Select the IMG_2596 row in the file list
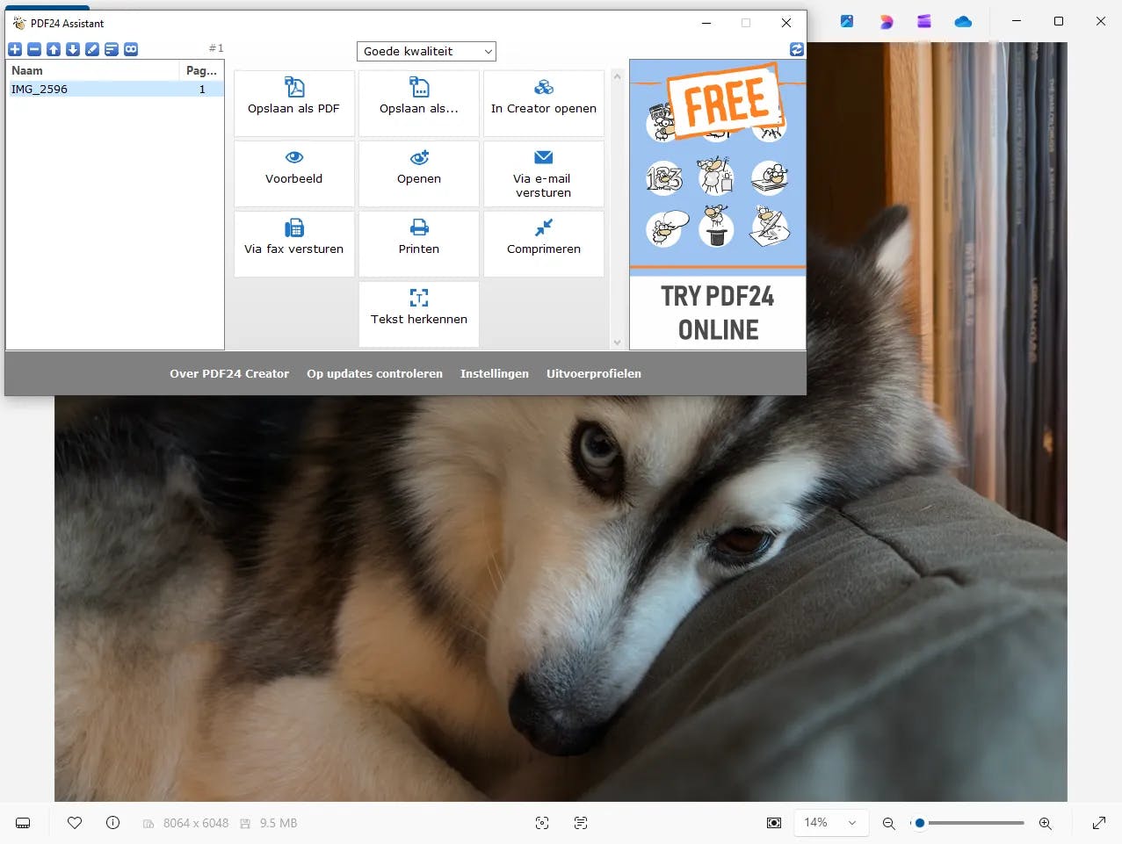Screen dimensions: 1122x844 click(x=115, y=89)
